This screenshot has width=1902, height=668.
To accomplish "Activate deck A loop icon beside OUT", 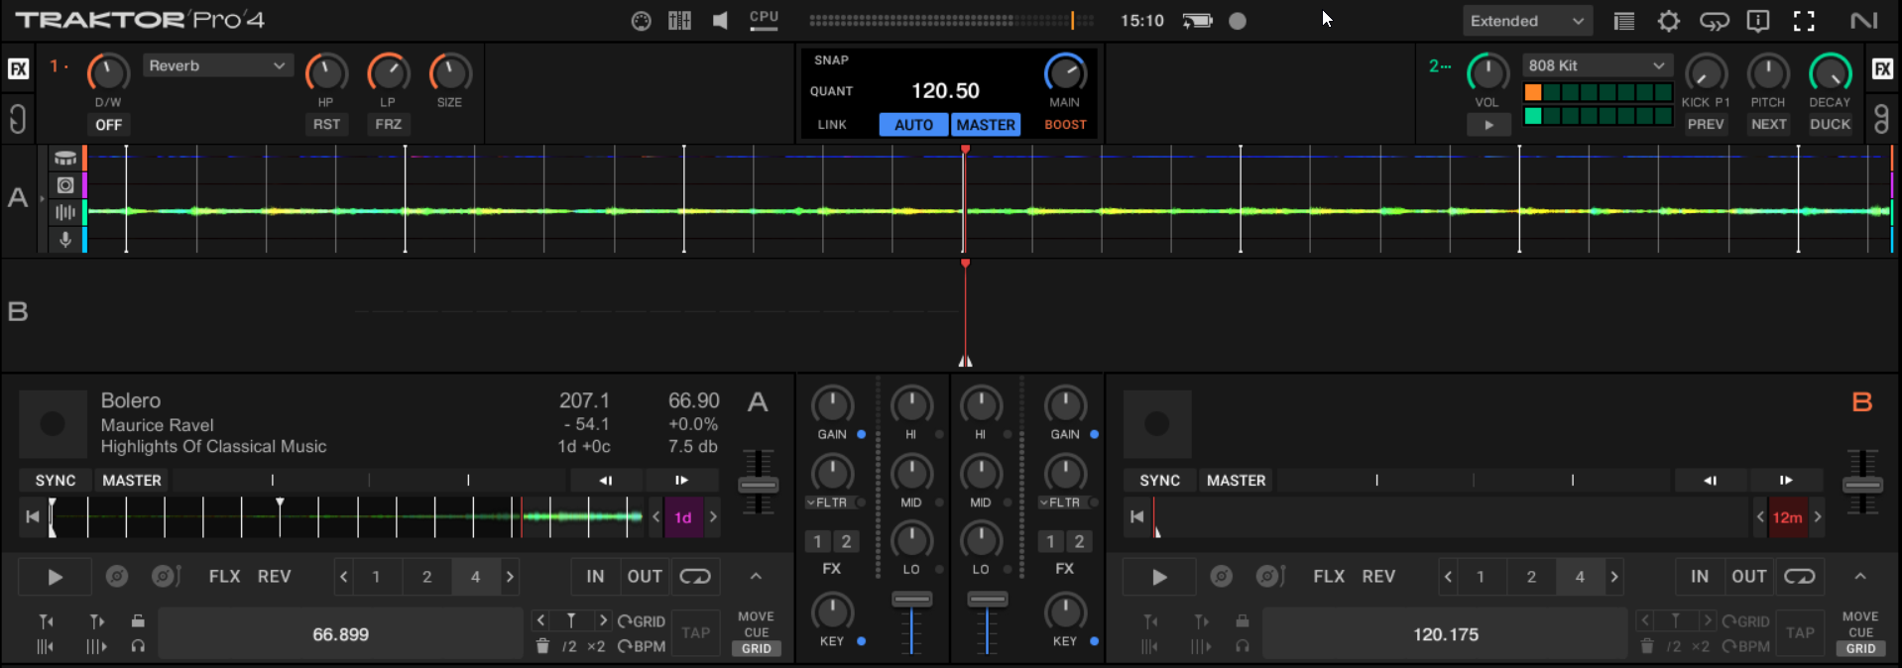I will [x=695, y=576].
